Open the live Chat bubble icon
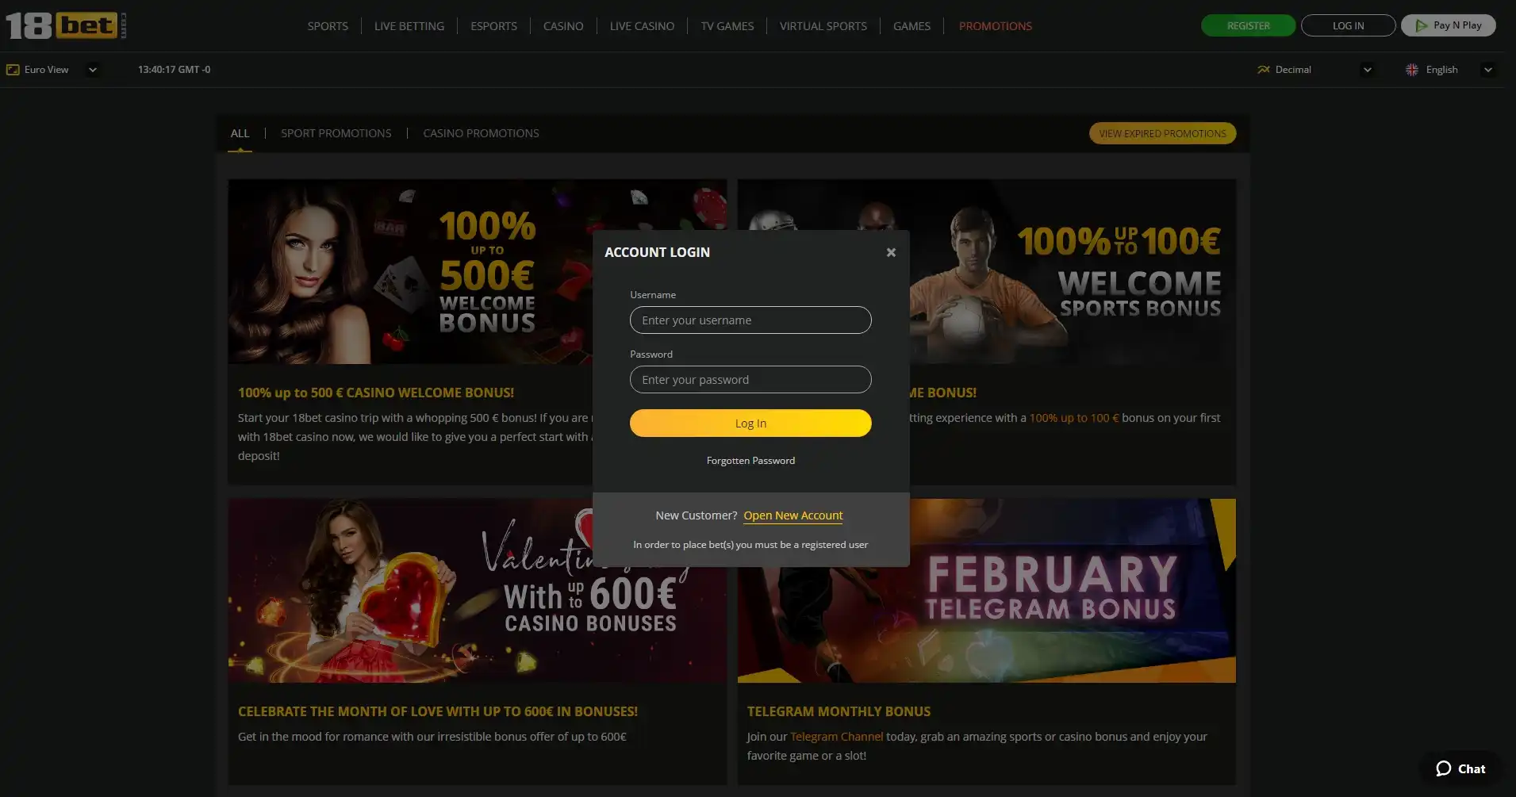Viewport: 1516px width, 797px height. [1444, 768]
